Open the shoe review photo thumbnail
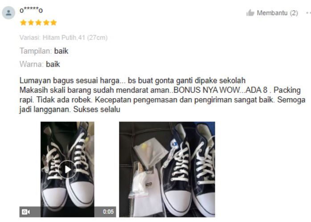 click(167, 170)
